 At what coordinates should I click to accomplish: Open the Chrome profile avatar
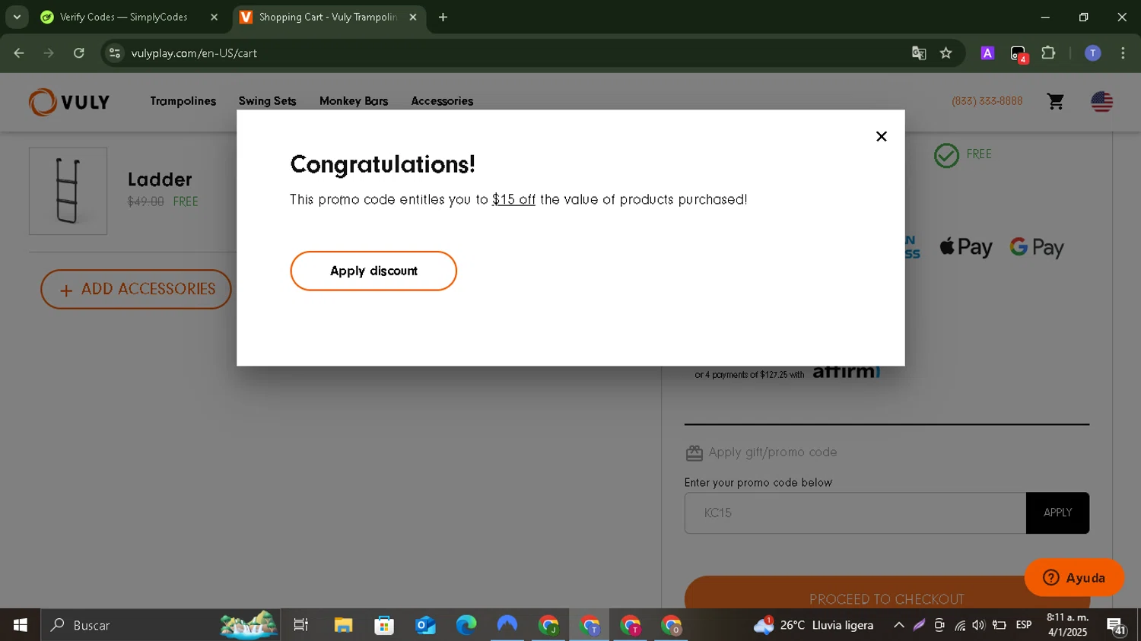[1092, 53]
